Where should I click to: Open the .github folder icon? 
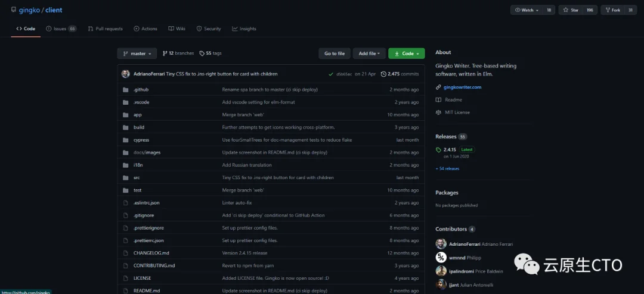[126, 89]
